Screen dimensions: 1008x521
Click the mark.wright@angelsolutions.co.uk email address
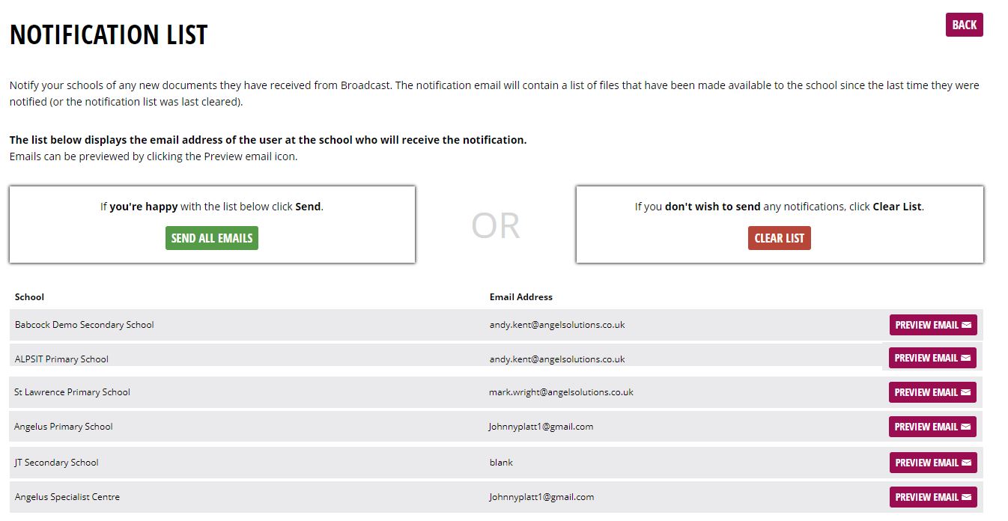[x=561, y=392]
